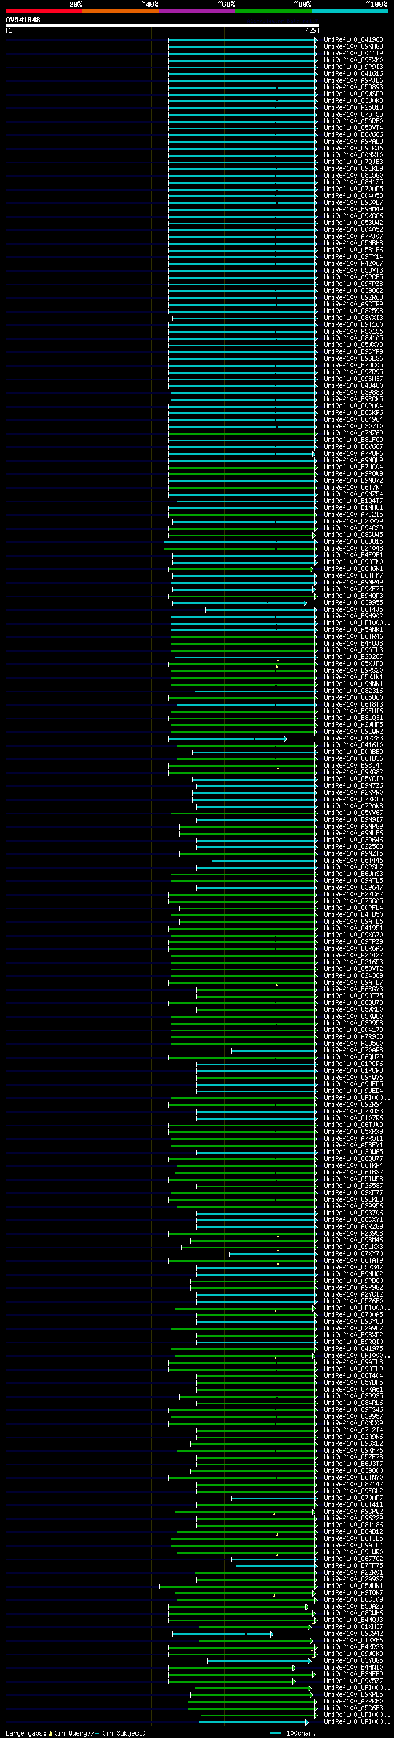Select hit UniRef100_B7FF75

point(353,1565)
